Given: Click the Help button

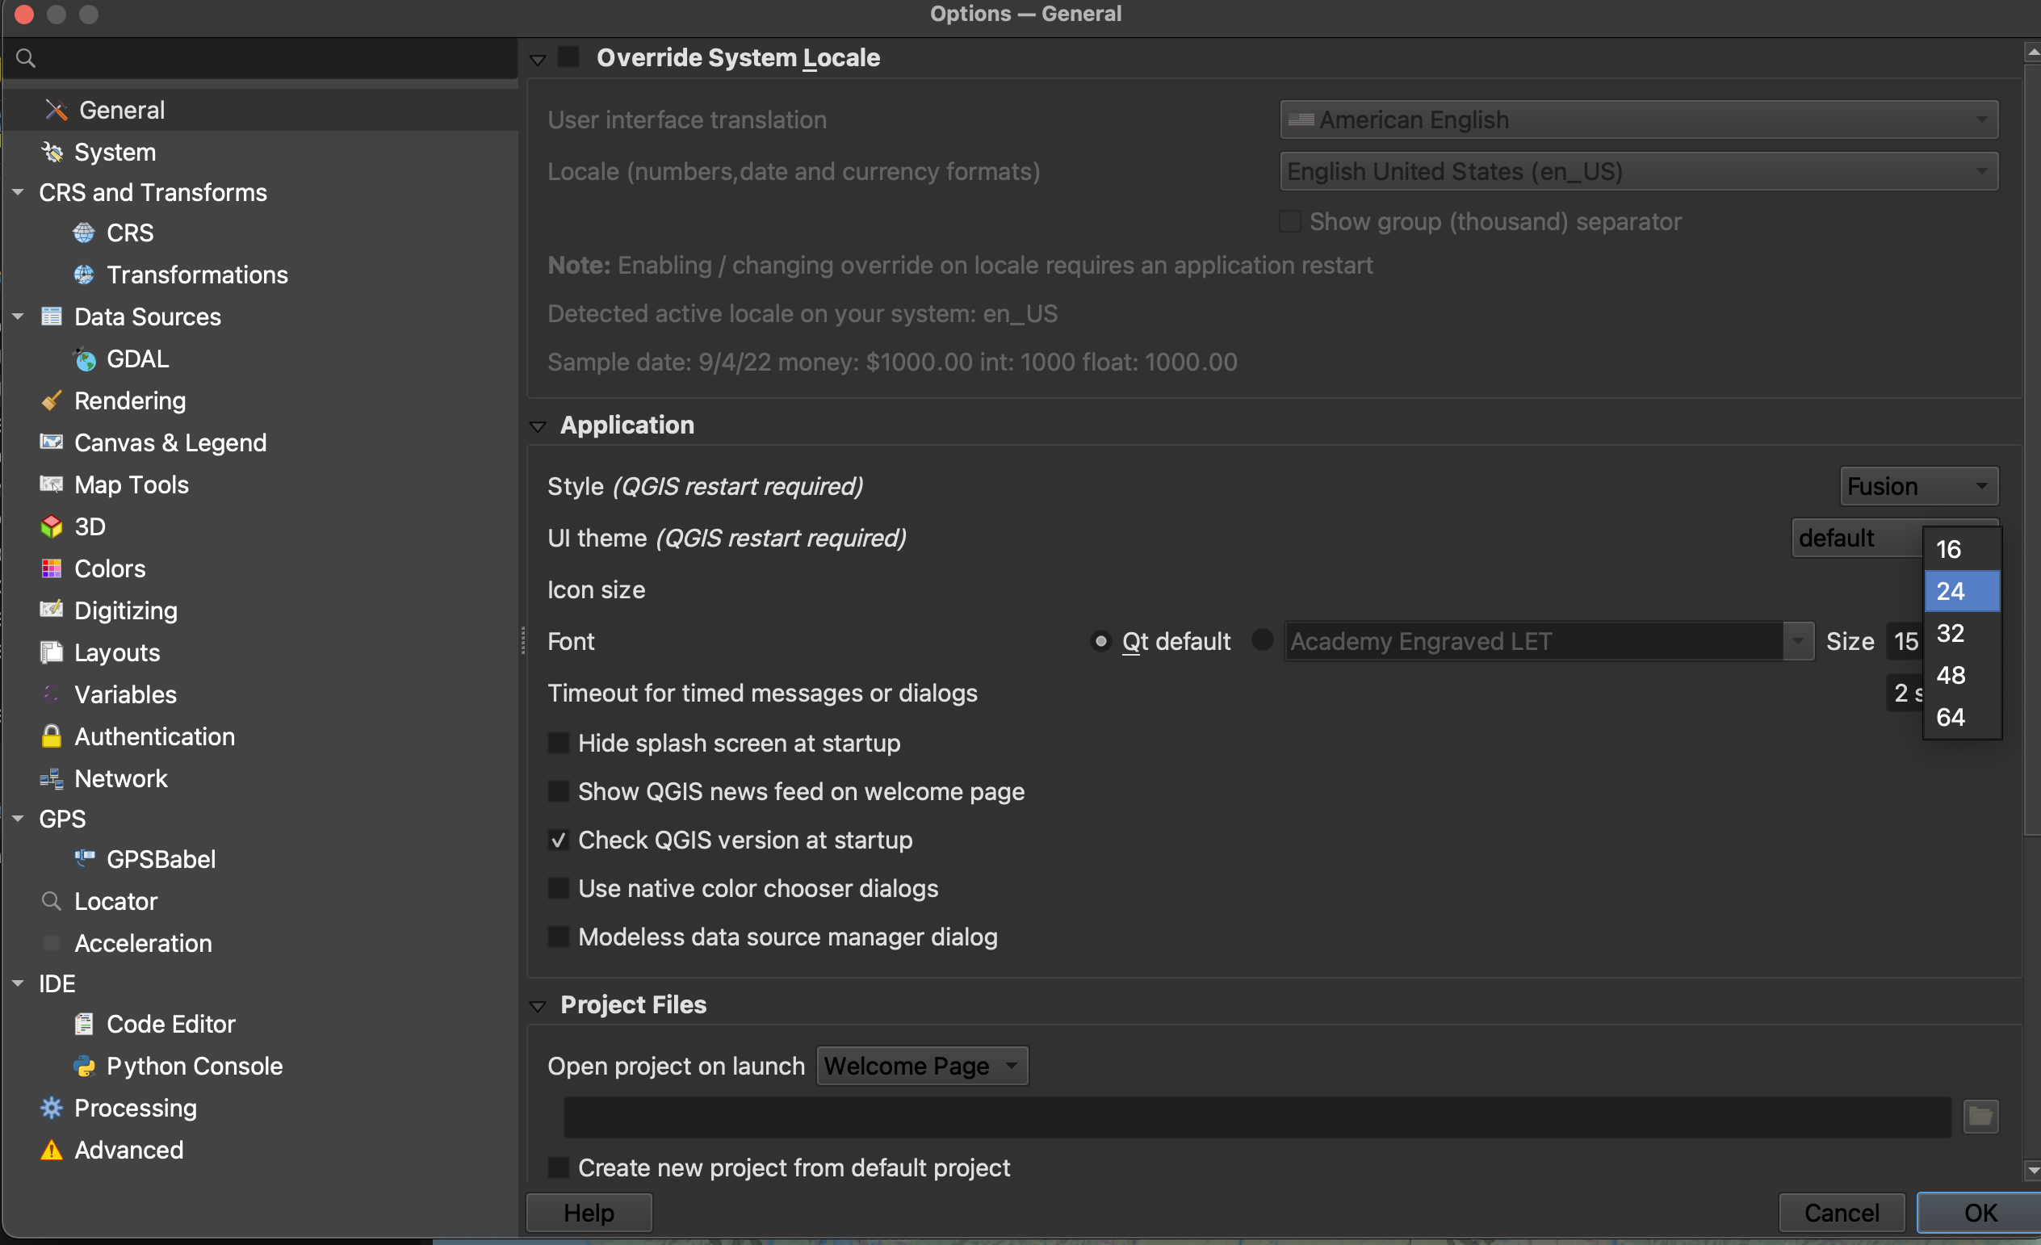Looking at the screenshot, I should point(588,1210).
